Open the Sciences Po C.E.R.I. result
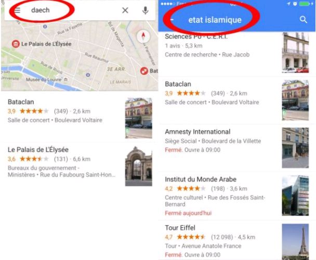This screenshot has width=316, height=260. (237, 53)
